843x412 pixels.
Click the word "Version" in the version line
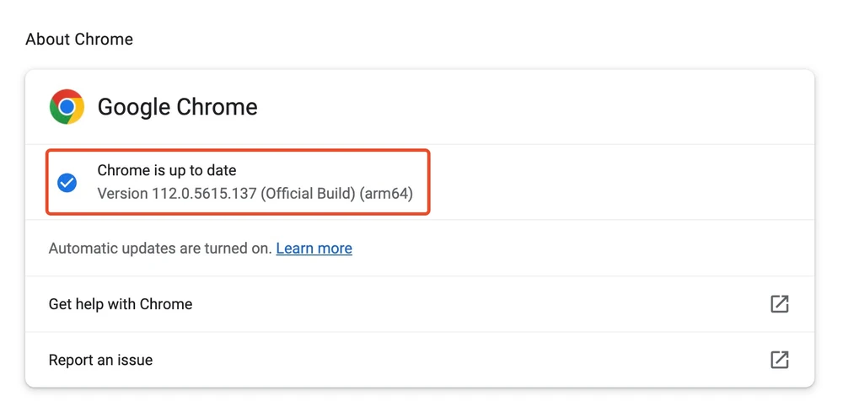pos(122,194)
